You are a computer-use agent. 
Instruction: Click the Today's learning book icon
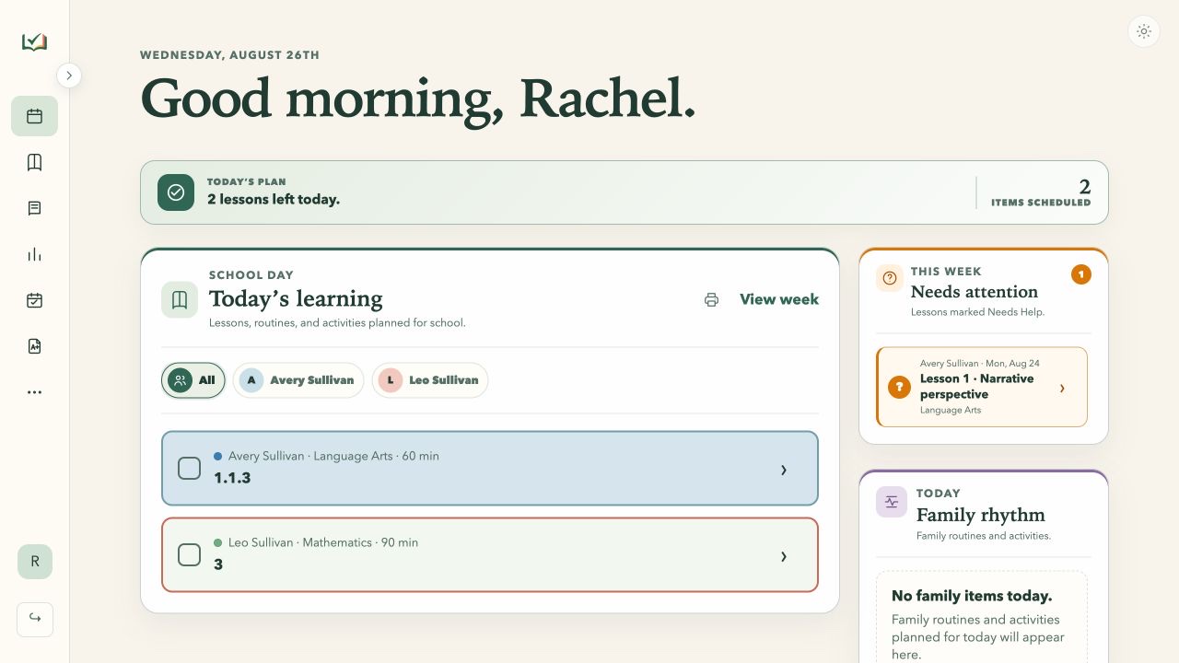(x=180, y=299)
